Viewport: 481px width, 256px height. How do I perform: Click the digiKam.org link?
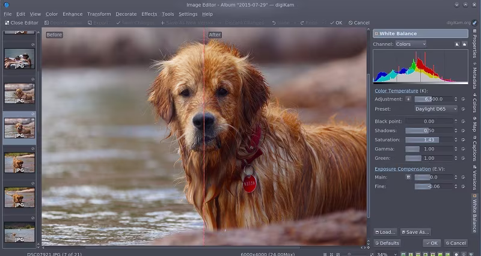click(458, 23)
